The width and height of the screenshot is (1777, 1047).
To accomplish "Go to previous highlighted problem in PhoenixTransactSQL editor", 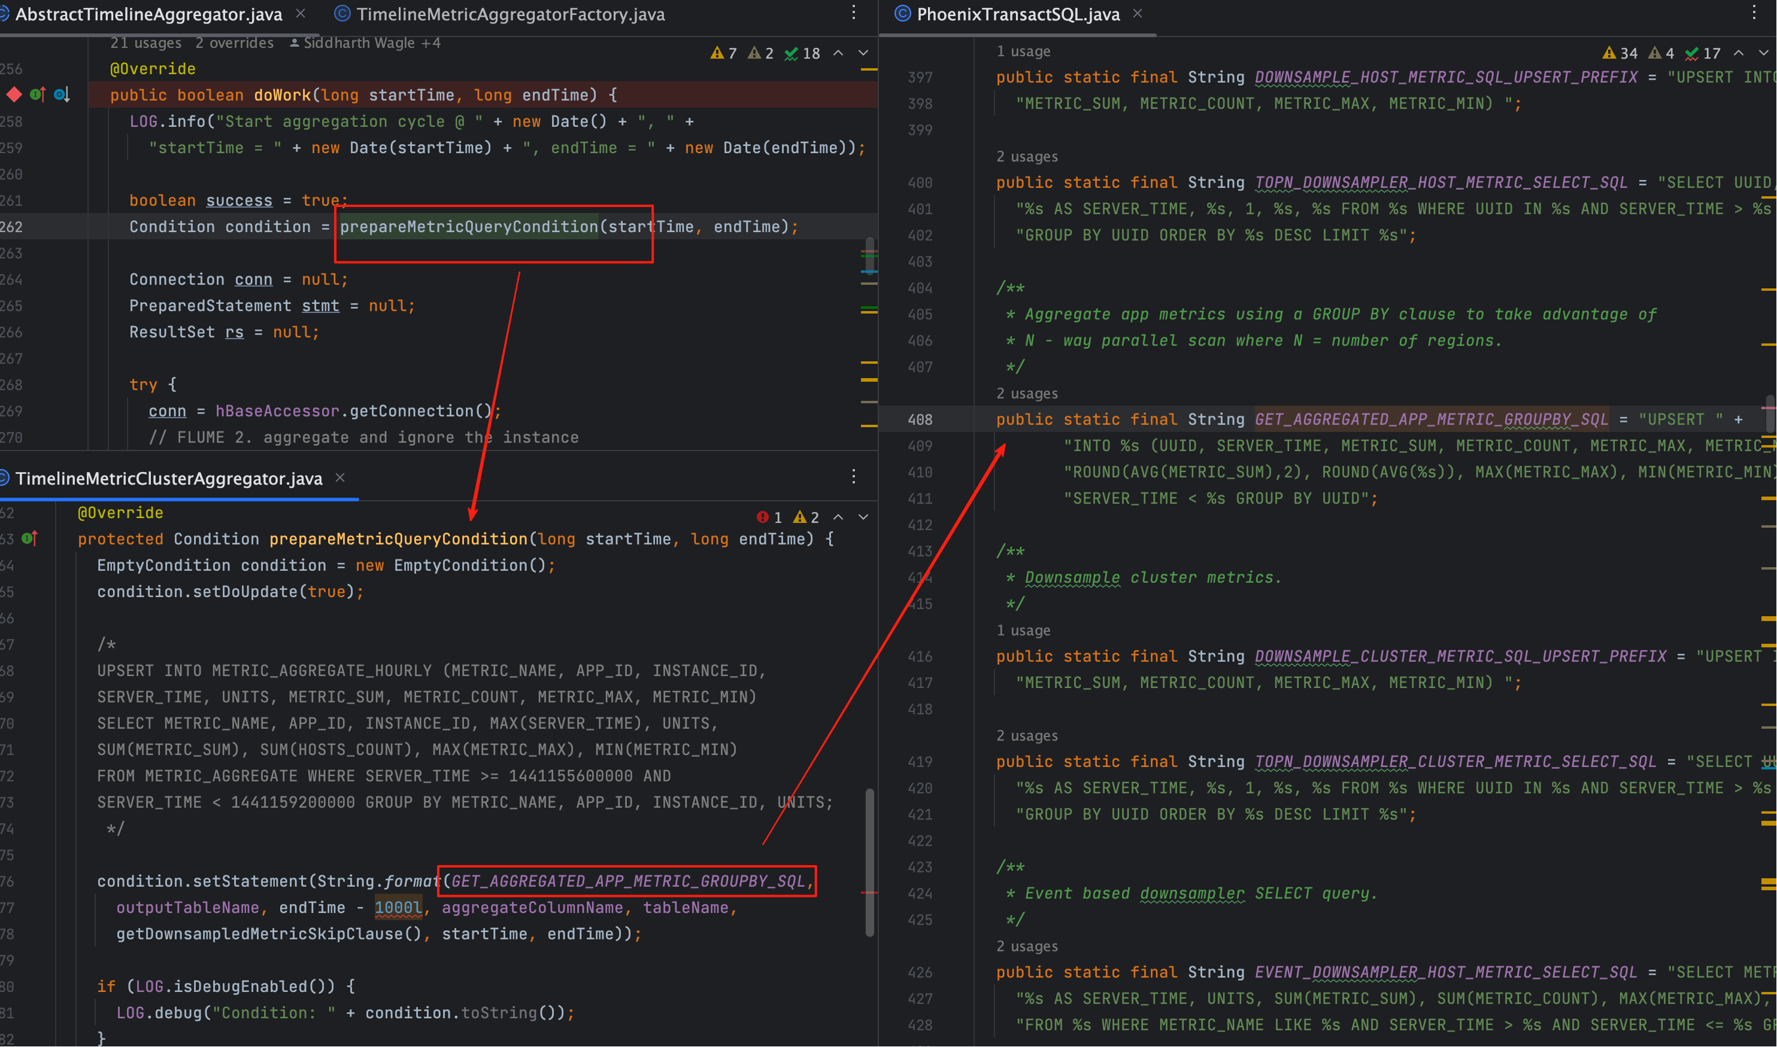I will pos(1739,53).
